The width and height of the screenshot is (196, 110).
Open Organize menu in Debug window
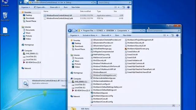pyautogui.click(x=25, y=7)
